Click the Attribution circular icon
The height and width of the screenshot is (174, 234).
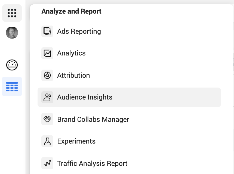(47, 75)
